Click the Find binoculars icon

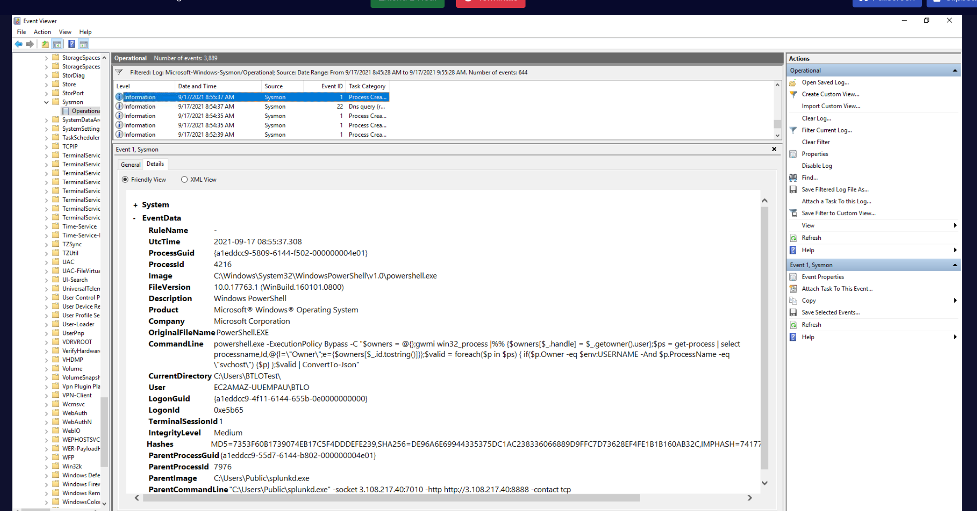[793, 177]
